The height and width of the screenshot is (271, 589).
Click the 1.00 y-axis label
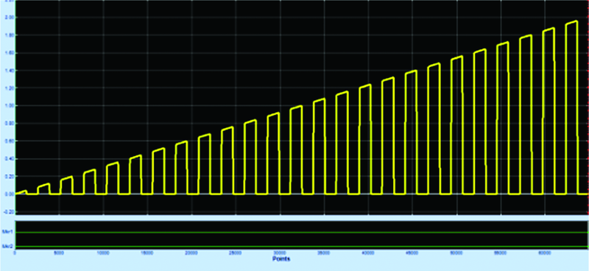tap(8, 105)
